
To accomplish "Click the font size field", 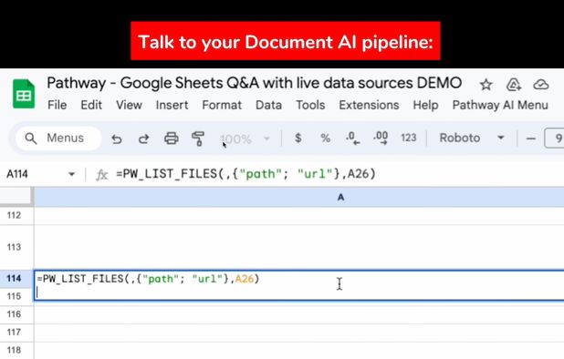I will pyautogui.click(x=554, y=138).
